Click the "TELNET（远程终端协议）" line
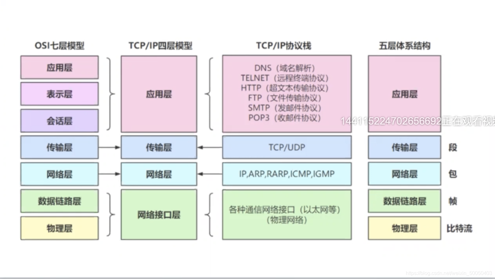 [x=284, y=78]
